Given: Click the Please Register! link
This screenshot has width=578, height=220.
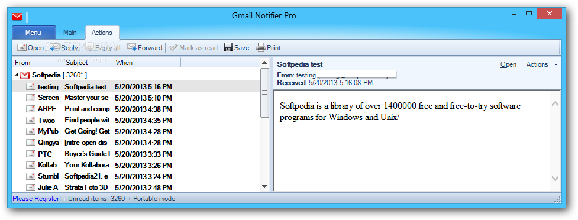Looking at the screenshot, I should coord(37,199).
